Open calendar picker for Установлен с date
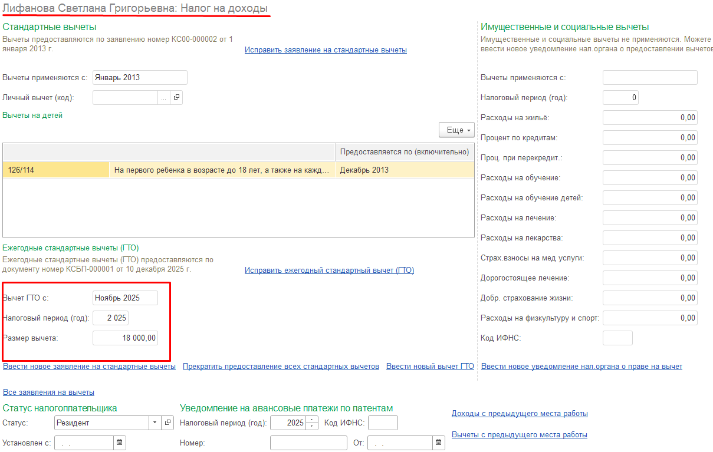 pos(120,443)
